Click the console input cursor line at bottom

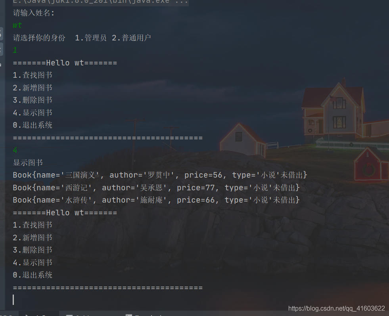(13, 300)
